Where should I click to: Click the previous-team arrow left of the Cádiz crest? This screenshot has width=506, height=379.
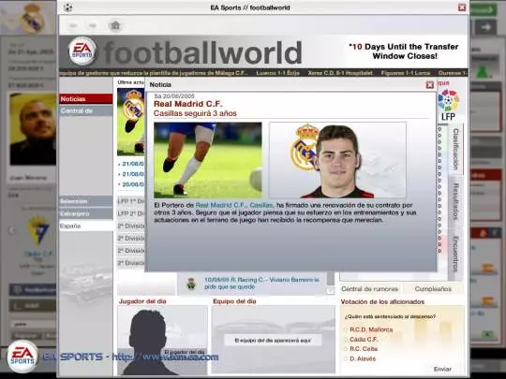pos(12,230)
